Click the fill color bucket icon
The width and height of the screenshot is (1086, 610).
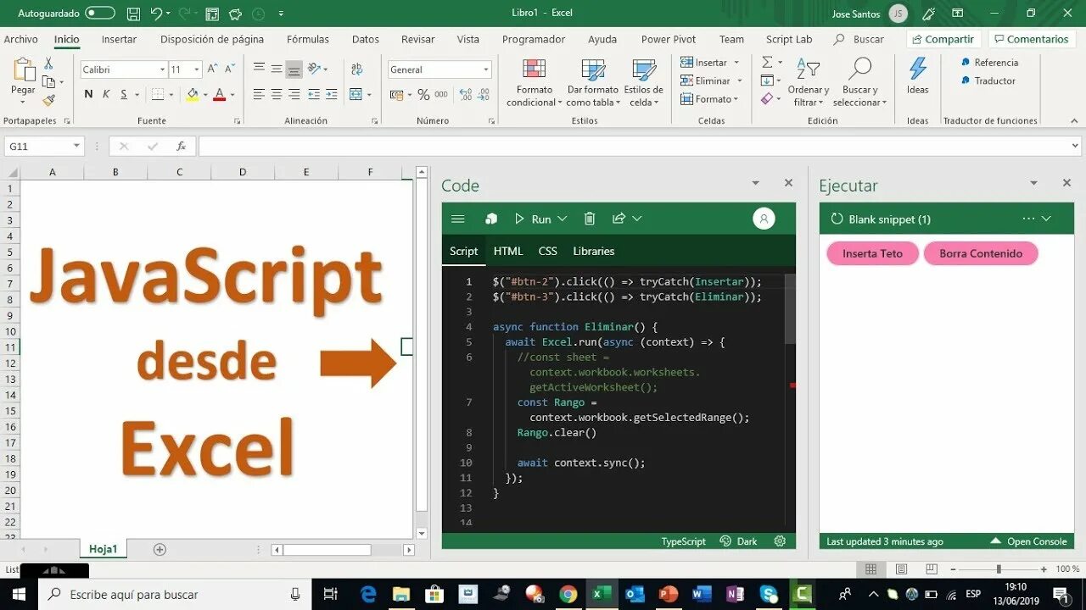click(x=193, y=94)
